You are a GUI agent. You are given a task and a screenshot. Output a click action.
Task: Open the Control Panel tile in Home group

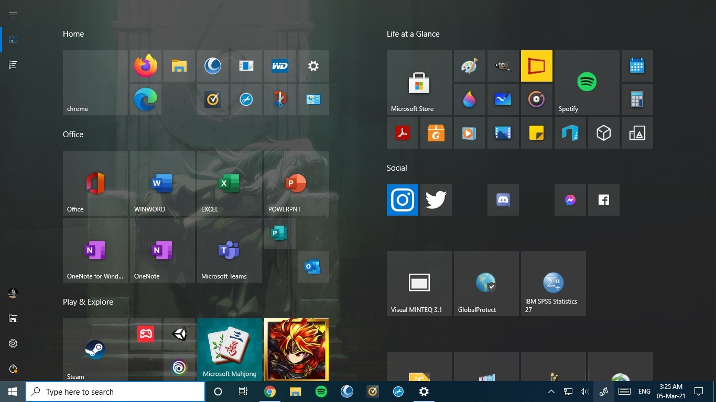click(x=313, y=99)
